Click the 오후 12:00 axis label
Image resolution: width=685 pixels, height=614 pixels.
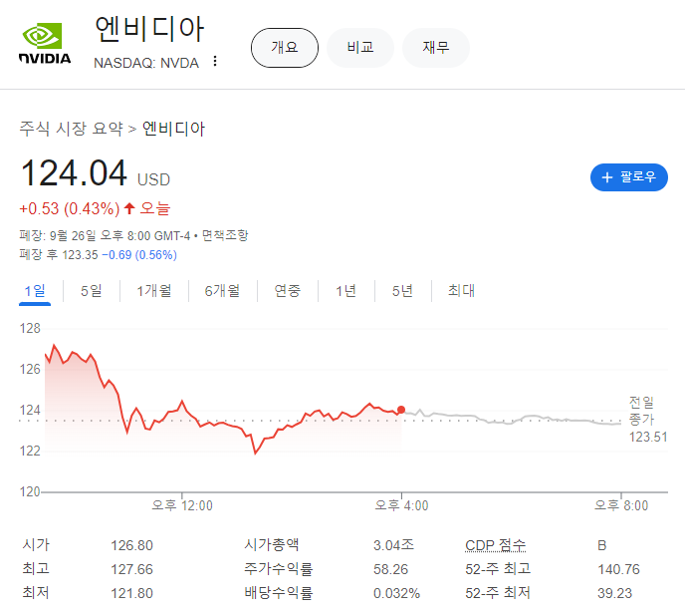[x=182, y=505]
